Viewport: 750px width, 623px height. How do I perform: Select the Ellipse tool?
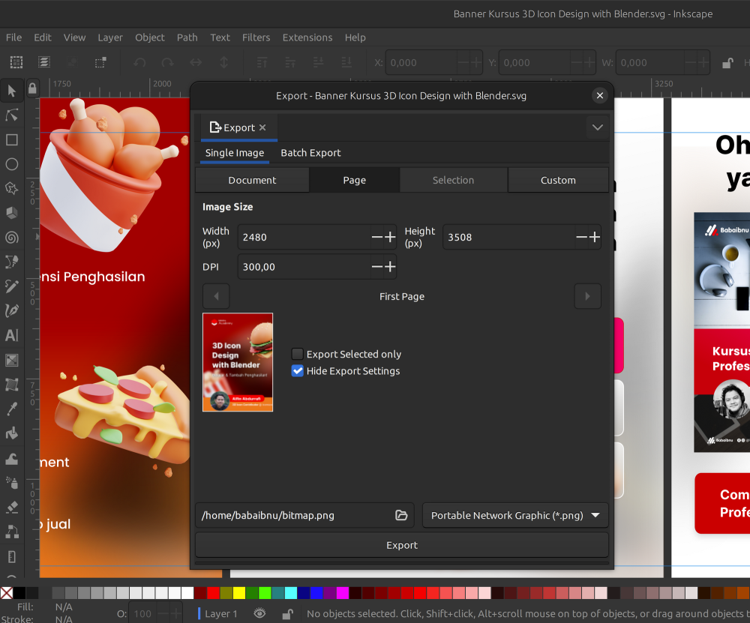[x=12, y=164]
